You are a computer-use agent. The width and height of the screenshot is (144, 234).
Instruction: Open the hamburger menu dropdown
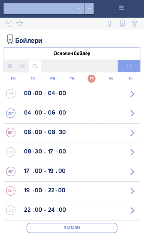(x=123, y=8)
